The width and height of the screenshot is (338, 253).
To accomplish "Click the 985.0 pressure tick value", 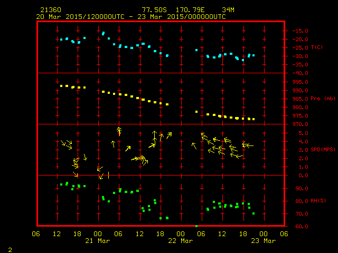I will 301,99.
